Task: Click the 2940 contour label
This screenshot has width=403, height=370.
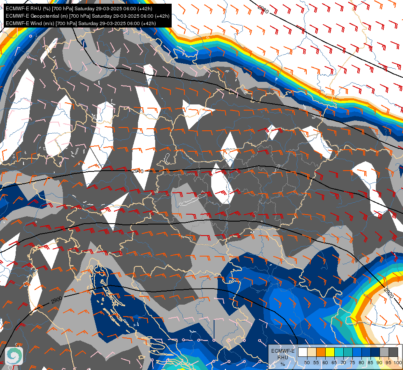Action: (x=138, y=171)
